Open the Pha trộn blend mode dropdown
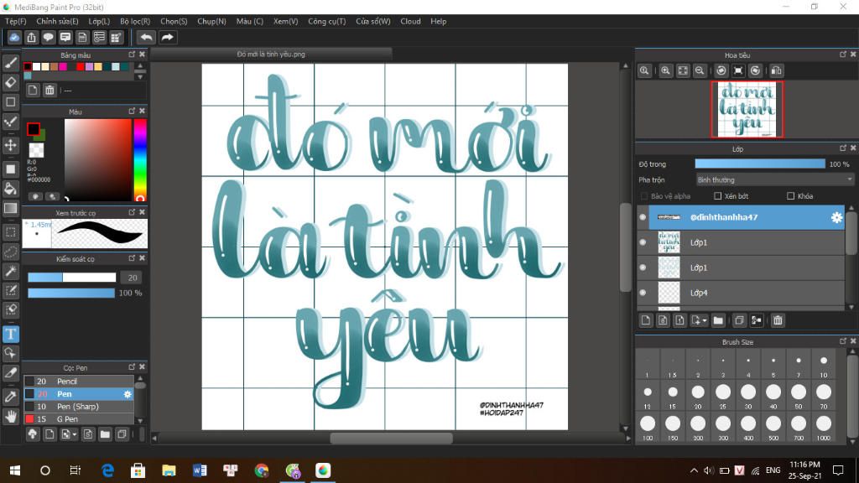 [x=774, y=179]
